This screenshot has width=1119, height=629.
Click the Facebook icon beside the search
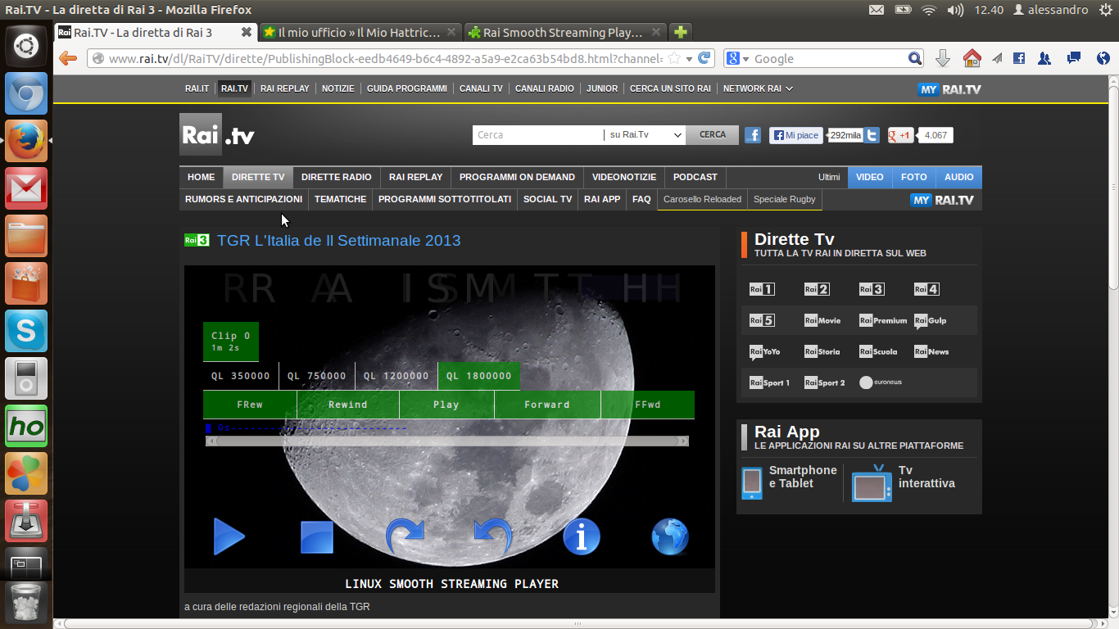(x=753, y=135)
